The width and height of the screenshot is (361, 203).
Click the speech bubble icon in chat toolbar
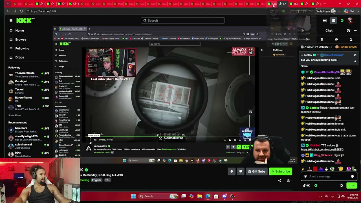click(x=336, y=39)
